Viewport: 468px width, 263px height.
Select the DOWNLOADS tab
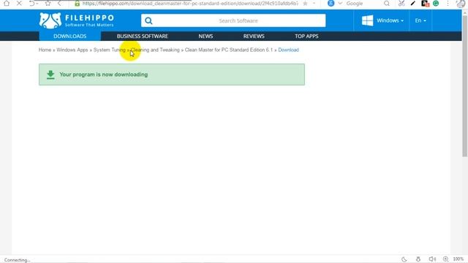70,36
